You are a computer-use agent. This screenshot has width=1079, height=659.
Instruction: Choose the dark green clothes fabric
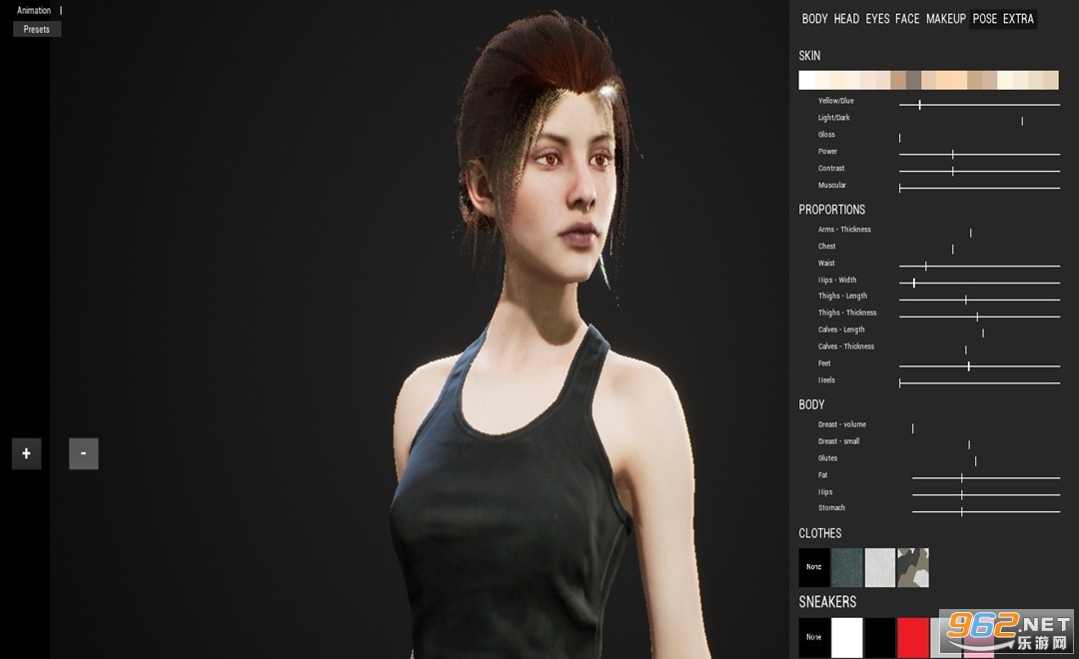(846, 567)
